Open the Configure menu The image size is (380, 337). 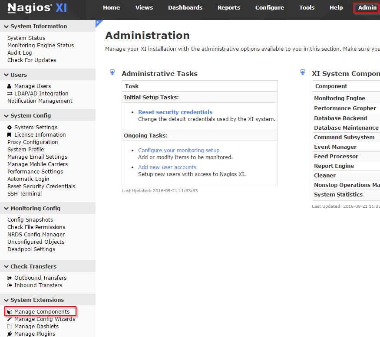click(270, 8)
